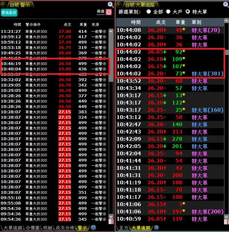Click the magnifier zoom icon in 大單追蹤 panel
The image size is (229, 232).
pyautogui.click(x=226, y=4)
